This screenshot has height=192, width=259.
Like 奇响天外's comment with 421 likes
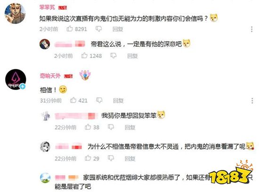[73, 100]
